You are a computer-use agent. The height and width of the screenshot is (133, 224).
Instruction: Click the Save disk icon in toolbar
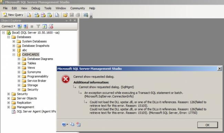click(72, 15)
